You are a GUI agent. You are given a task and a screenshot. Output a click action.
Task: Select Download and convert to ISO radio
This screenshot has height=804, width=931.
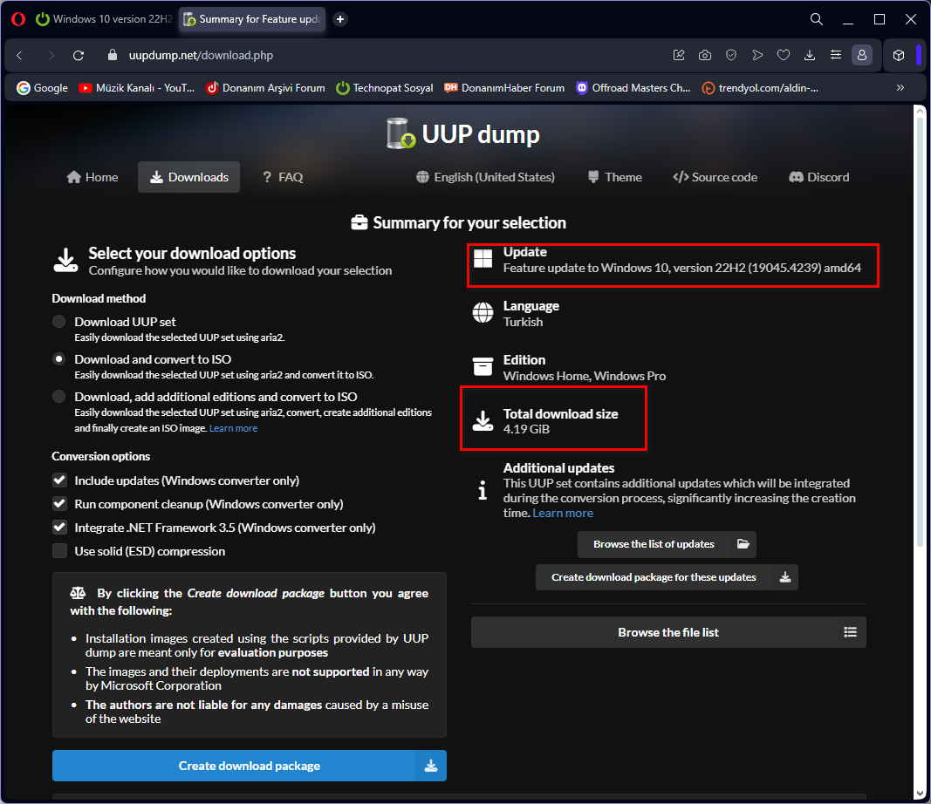point(58,359)
